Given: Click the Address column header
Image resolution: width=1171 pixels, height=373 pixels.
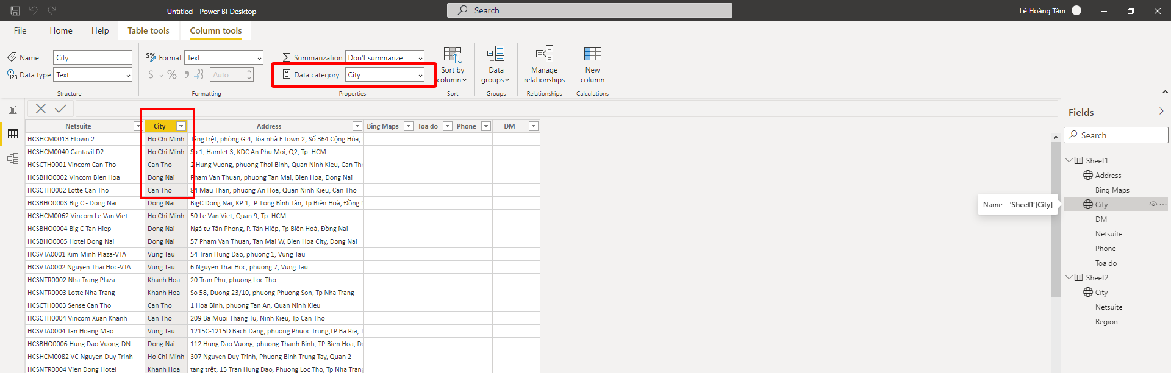Looking at the screenshot, I should [269, 126].
